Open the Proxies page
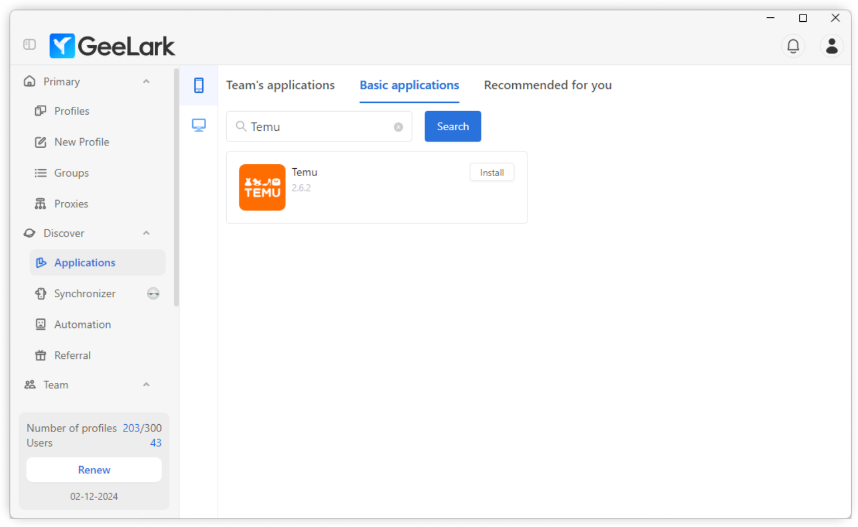 pyautogui.click(x=97, y=203)
